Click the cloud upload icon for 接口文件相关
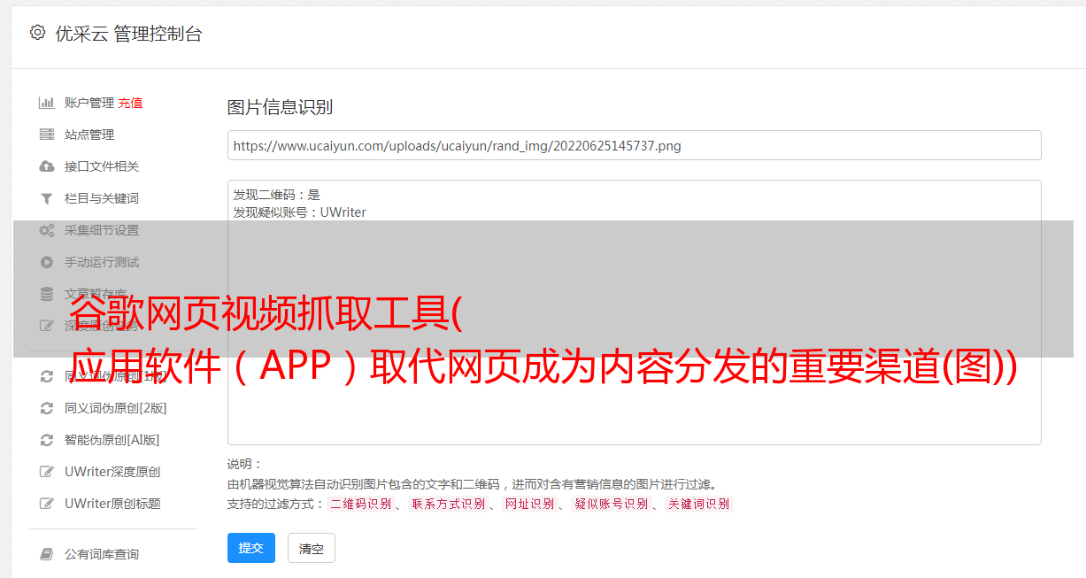Viewport: 1086px width, 578px height. [47, 166]
